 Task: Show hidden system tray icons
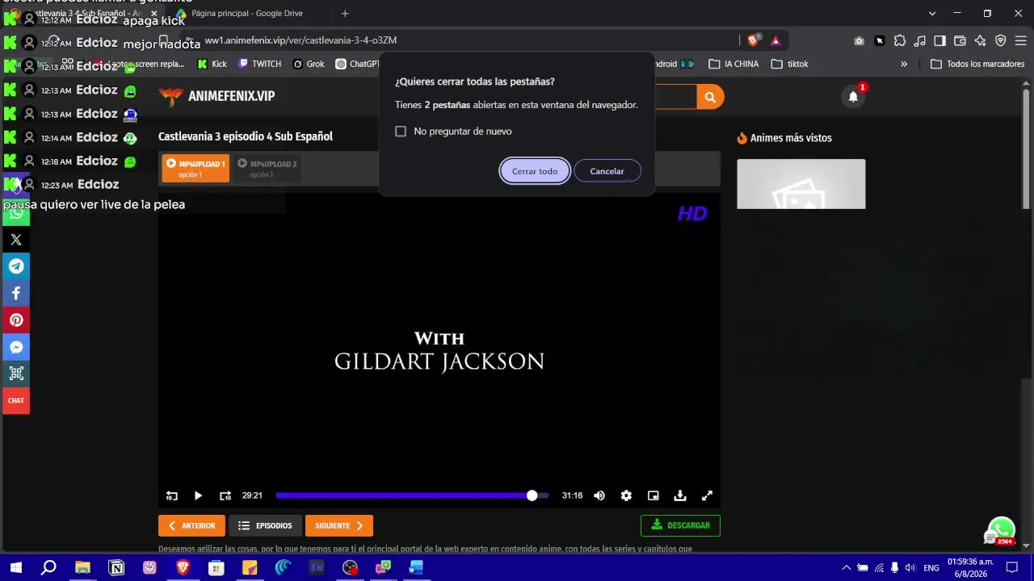(x=846, y=567)
